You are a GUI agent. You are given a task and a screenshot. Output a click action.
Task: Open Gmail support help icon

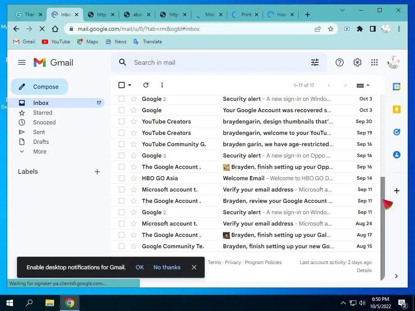click(339, 63)
